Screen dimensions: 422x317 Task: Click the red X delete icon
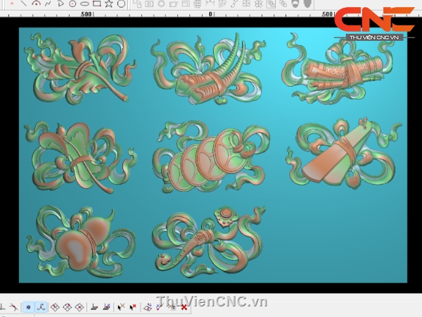[x=184, y=307]
